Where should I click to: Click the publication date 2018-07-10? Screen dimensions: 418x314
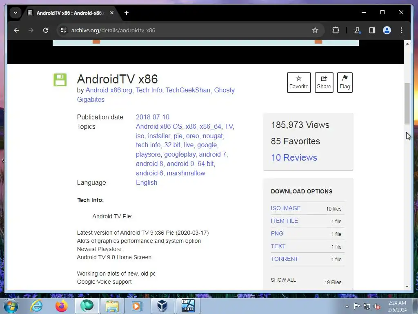[153, 117]
